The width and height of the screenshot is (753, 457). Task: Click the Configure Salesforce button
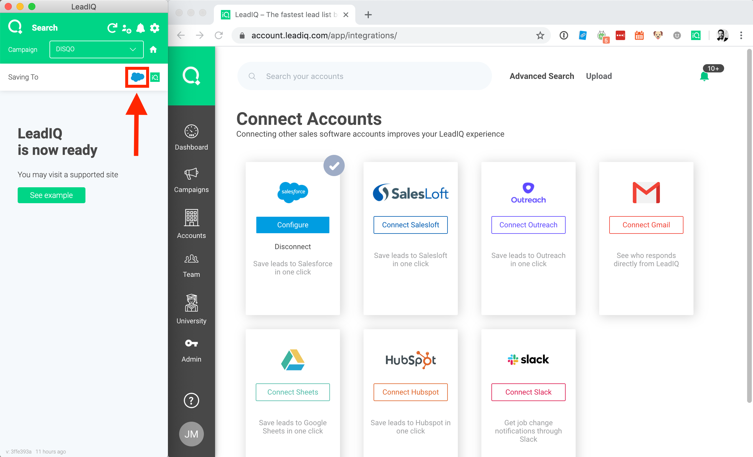pos(293,225)
